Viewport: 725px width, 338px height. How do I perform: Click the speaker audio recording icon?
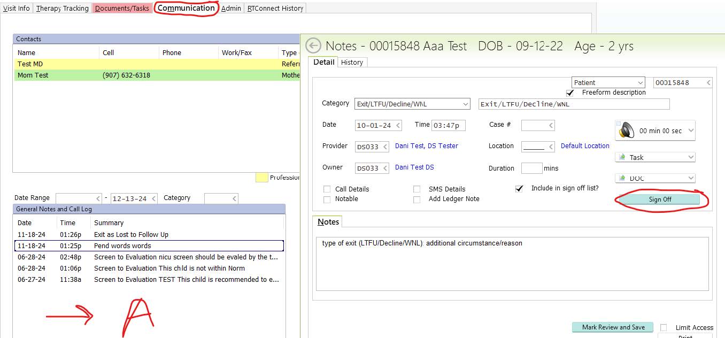(626, 130)
